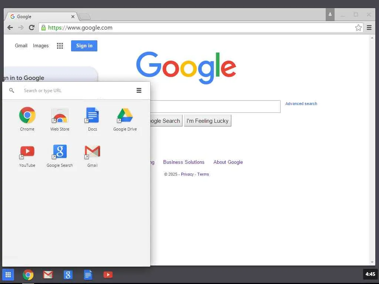The height and width of the screenshot is (284, 379).
Task: Click the user profile avatar button in titlebar
Action: [330, 14]
